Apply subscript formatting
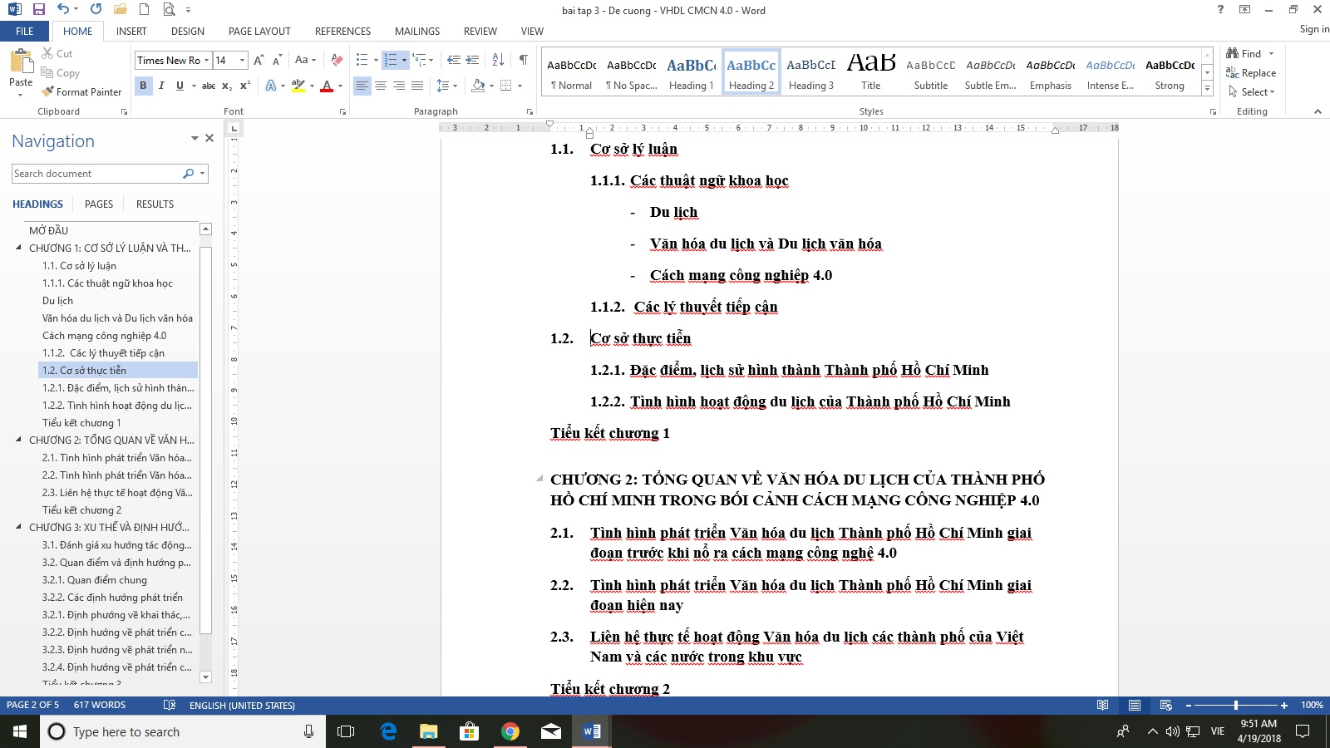The image size is (1330, 748). point(227,86)
